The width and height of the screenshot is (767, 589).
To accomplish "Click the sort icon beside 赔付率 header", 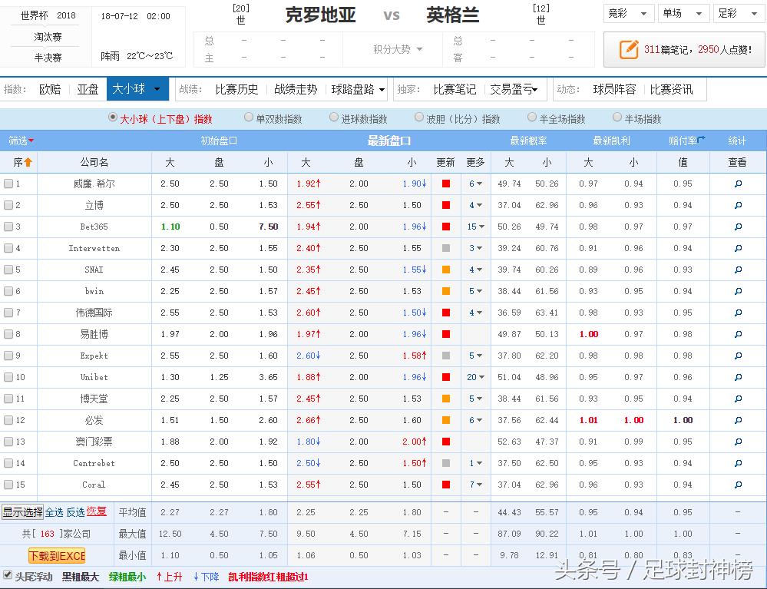I will click(701, 141).
